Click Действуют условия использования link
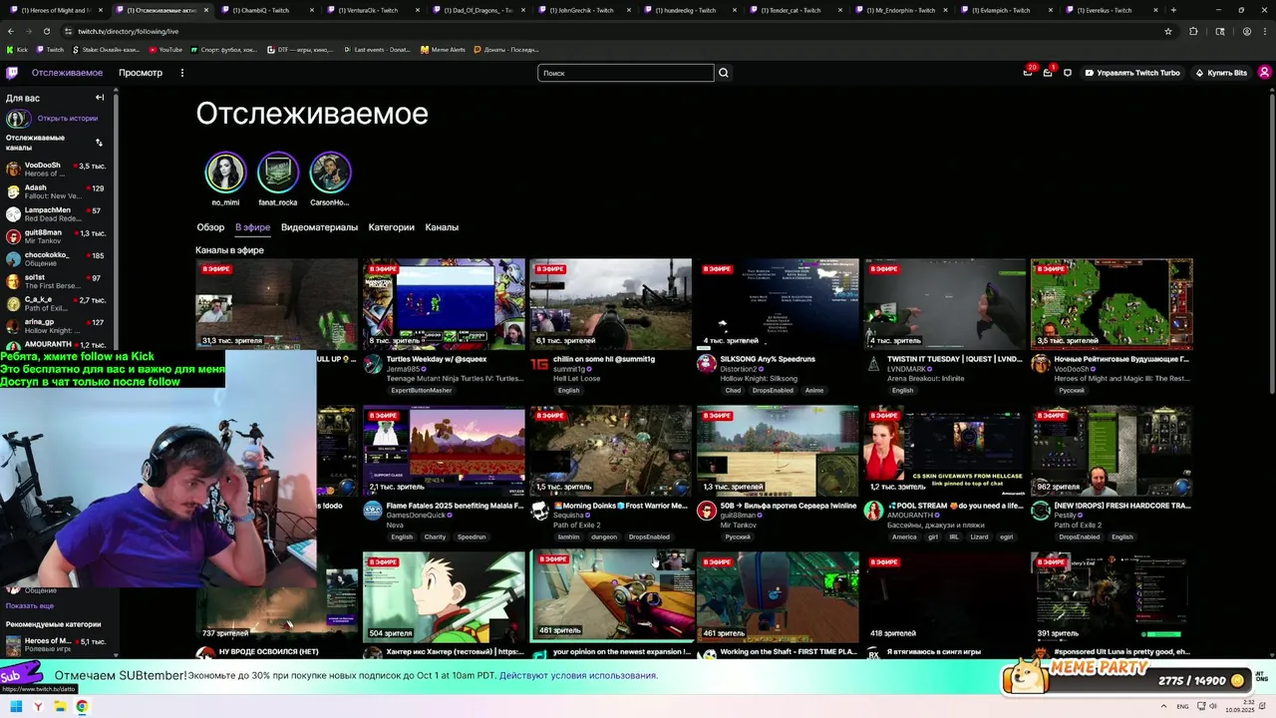 tap(578, 675)
